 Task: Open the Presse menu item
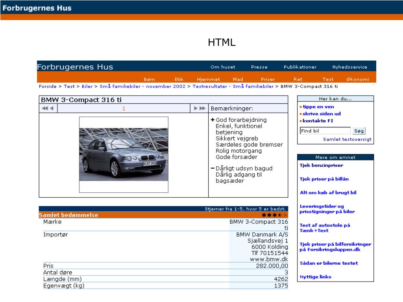point(259,67)
